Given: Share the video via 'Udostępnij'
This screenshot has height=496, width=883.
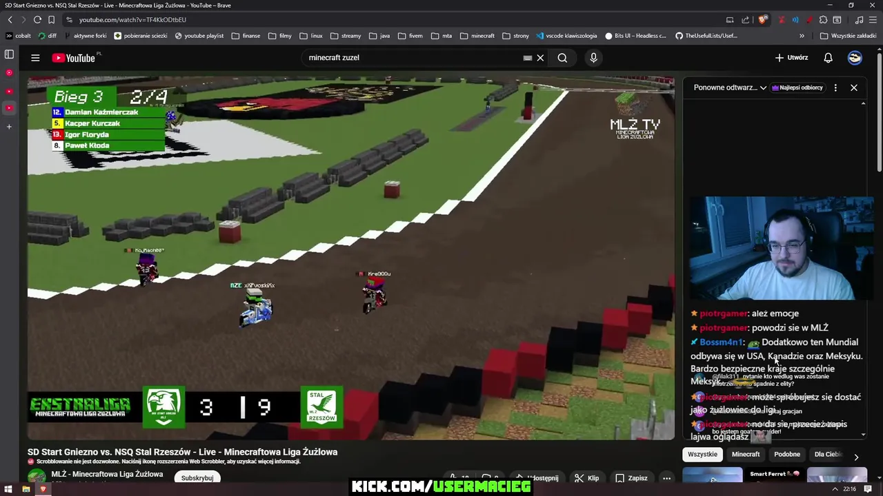Looking at the screenshot, I should point(538,478).
